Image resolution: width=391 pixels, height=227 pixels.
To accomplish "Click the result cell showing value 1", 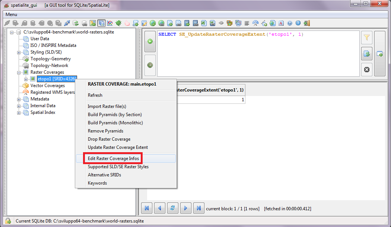I will click(x=211, y=100).
